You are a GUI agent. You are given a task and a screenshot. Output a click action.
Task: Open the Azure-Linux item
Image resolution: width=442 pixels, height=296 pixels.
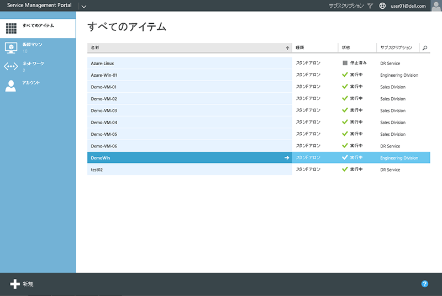point(103,64)
